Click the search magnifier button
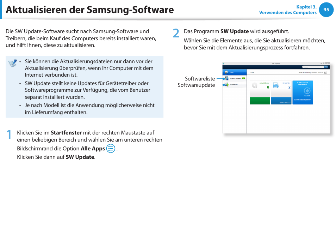 [326, 67]
